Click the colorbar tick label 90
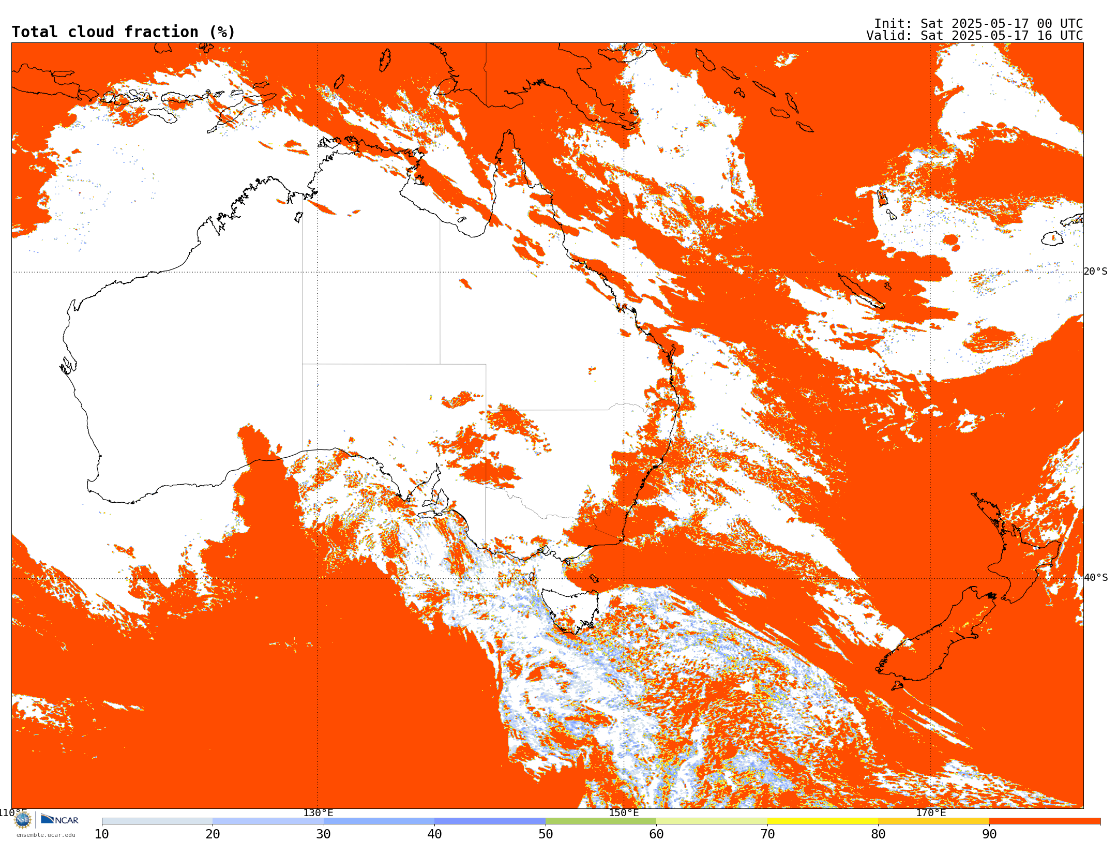The width and height of the screenshot is (1117, 841). (989, 834)
